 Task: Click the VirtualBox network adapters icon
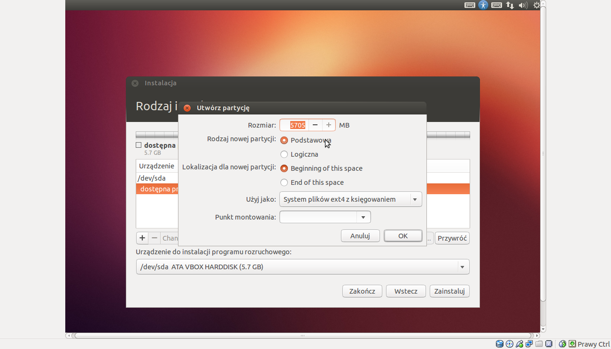tap(529, 344)
